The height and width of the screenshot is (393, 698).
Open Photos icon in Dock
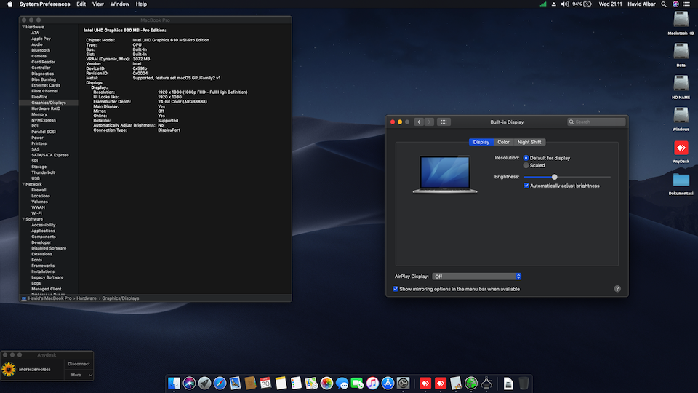326,384
